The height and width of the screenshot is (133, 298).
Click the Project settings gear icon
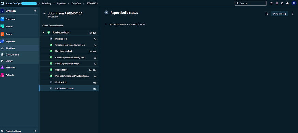click(2, 131)
